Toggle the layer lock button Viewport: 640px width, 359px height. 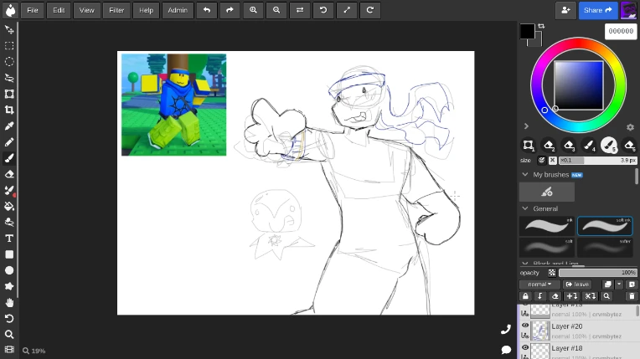click(526, 296)
